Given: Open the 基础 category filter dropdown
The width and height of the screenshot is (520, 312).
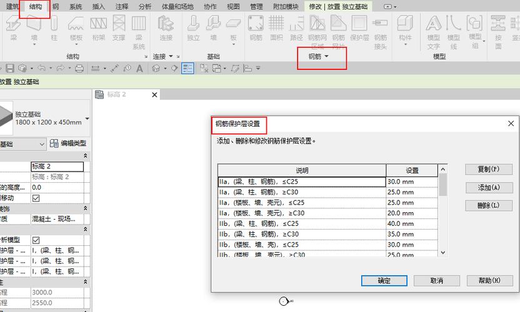Looking at the screenshot, I should click(x=42, y=144).
